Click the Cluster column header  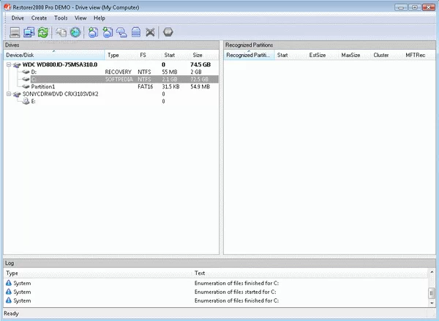coord(386,55)
